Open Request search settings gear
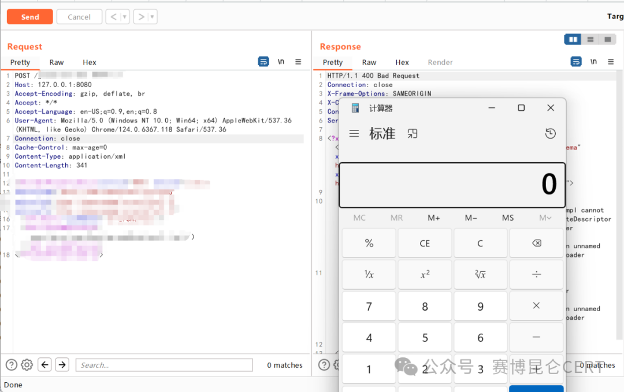 click(x=27, y=364)
